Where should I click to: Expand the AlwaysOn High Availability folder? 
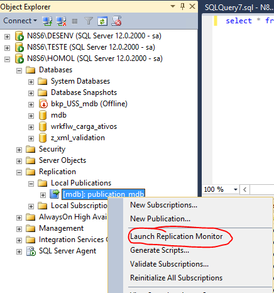[19, 218]
